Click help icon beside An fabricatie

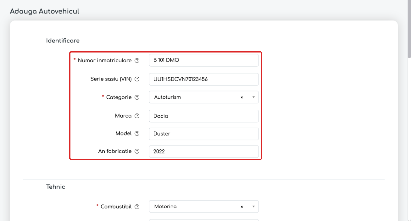tap(137, 151)
